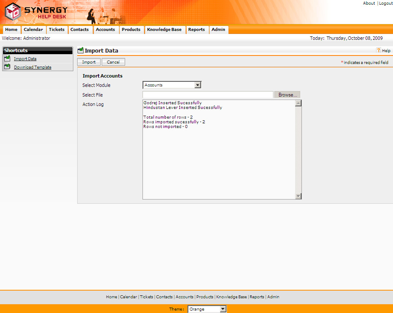Go to the Admin tab

(218, 29)
